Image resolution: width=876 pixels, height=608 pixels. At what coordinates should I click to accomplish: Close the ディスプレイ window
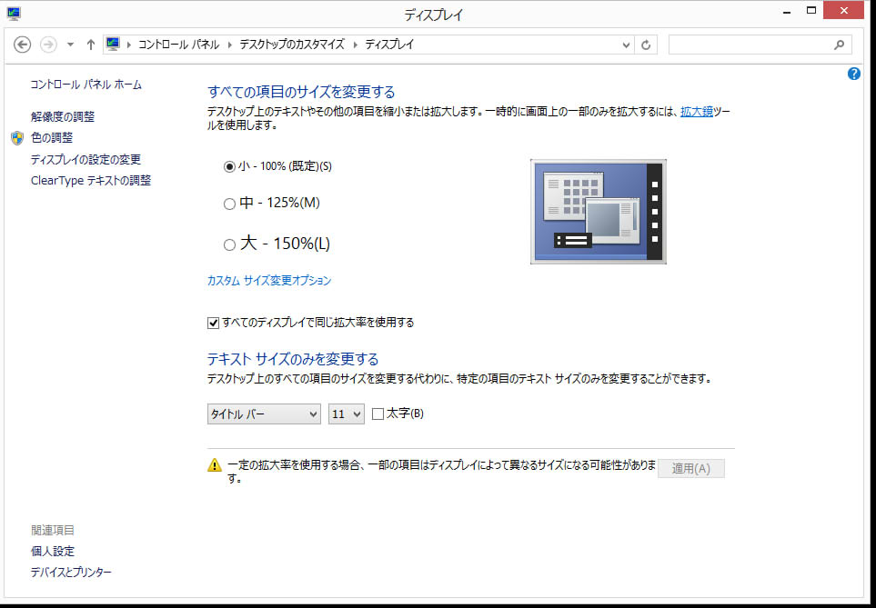tap(843, 11)
